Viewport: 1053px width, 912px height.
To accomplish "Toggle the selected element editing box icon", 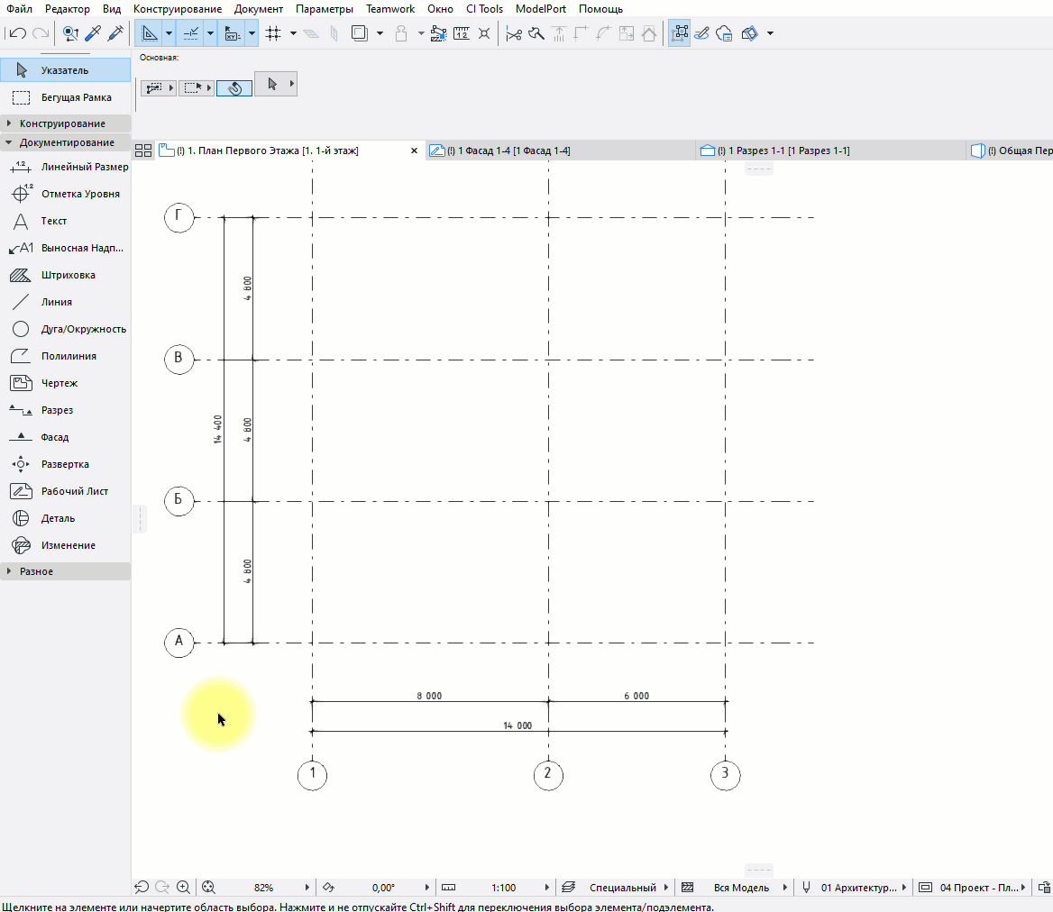I will [x=679, y=32].
